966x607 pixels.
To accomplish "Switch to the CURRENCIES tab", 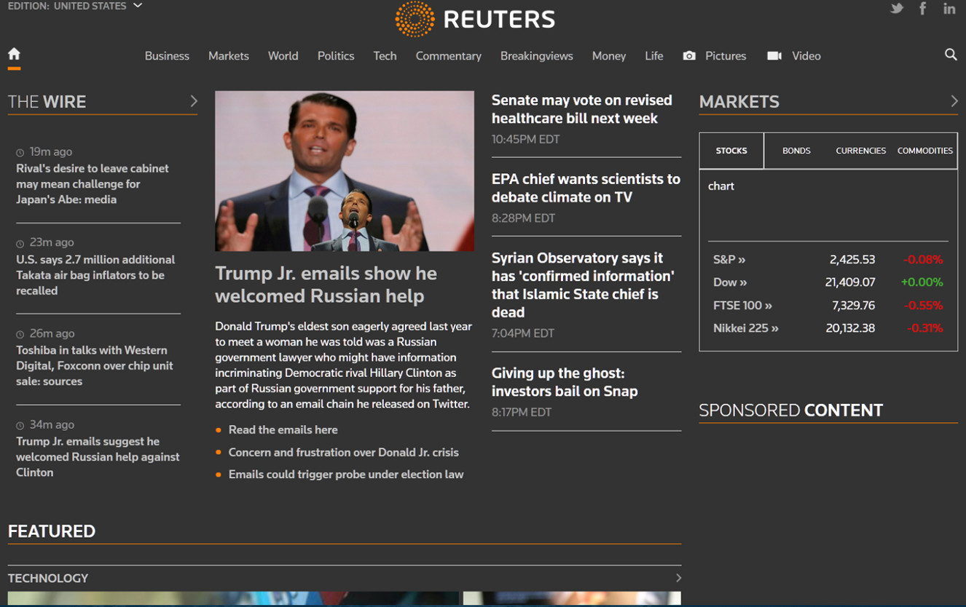I will pos(861,151).
